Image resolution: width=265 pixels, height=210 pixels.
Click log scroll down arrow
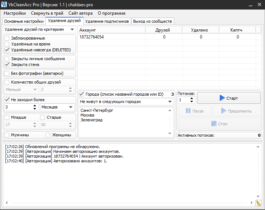pyautogui.click(x=258, y=196)
